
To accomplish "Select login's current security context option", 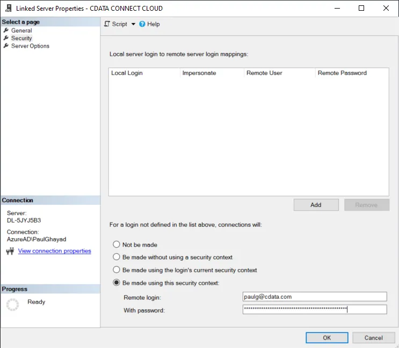I will [117, 270].
